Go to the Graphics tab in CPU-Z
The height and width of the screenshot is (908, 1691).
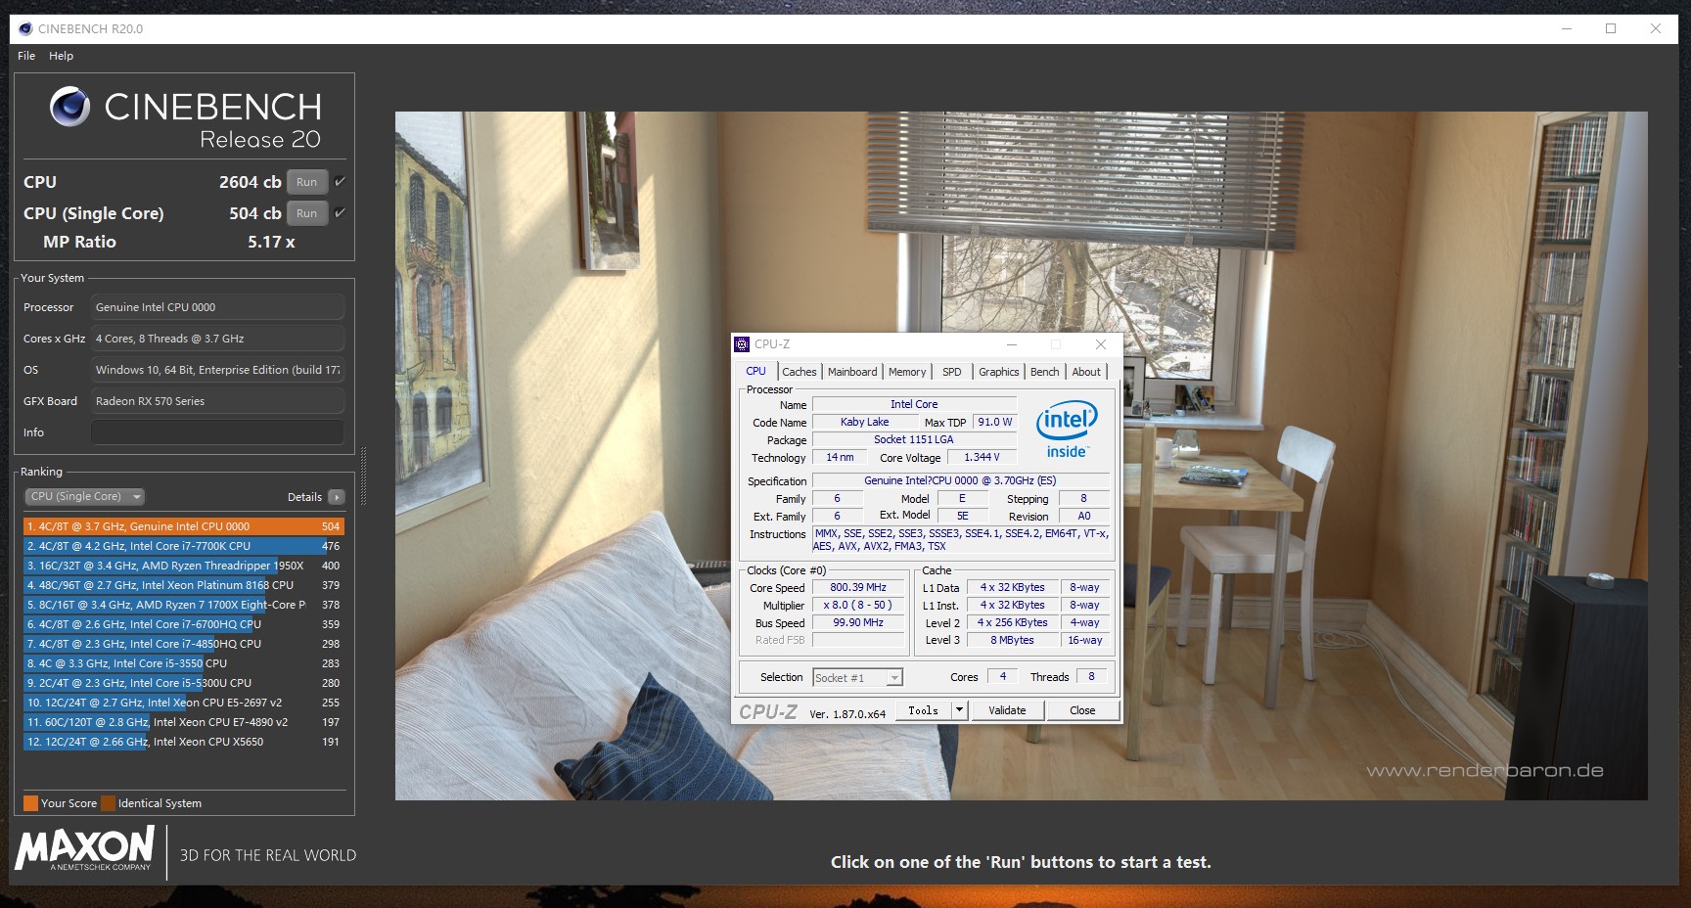(x=999, y=372)
